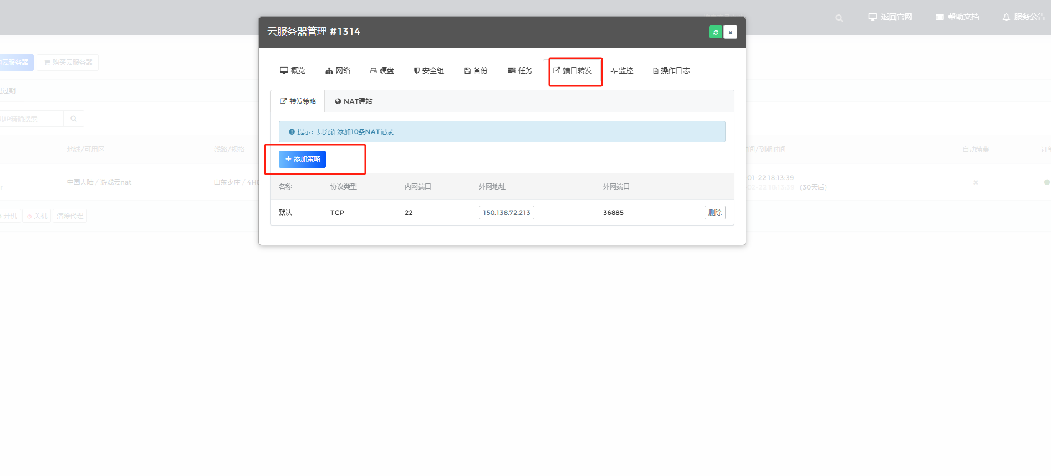Click the search icon in top bar

(x=839, y=18)
